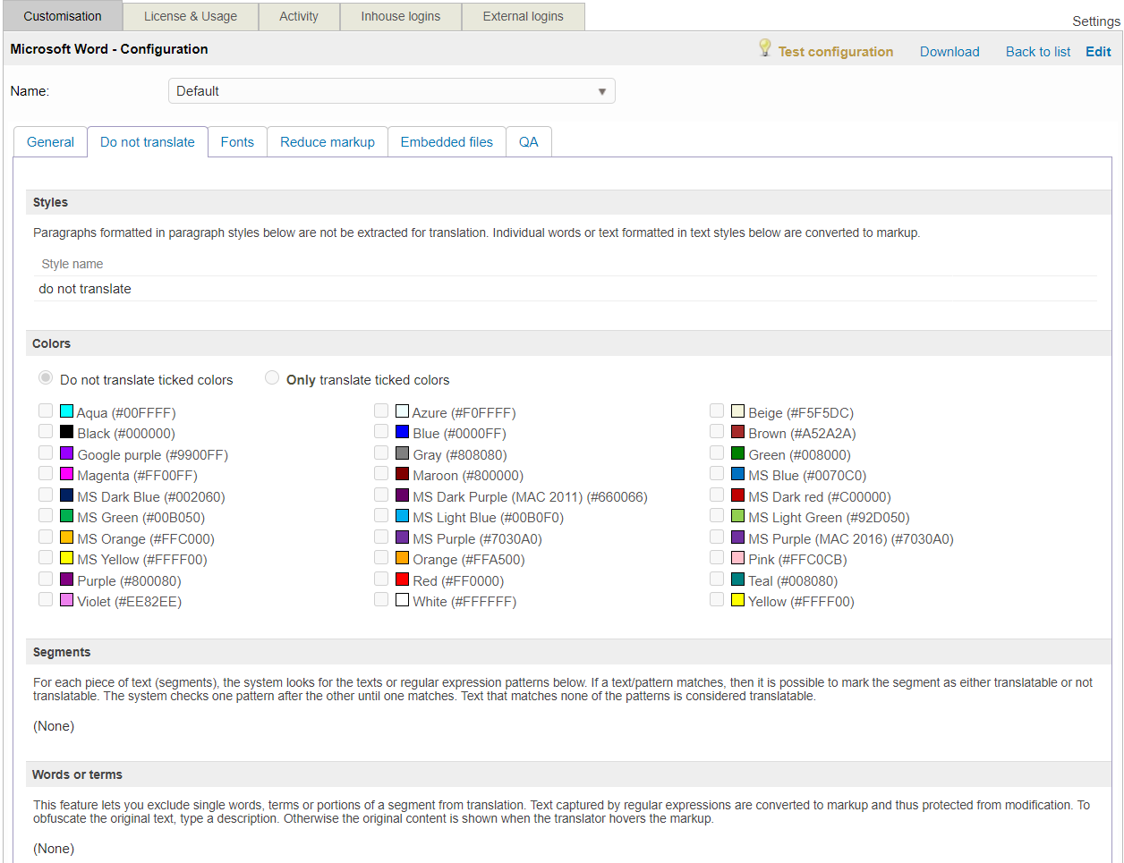The height and width of the screenshot is (863, 1124).
Task: Click '(None)' under Words or terms
Action: (54, 849)
